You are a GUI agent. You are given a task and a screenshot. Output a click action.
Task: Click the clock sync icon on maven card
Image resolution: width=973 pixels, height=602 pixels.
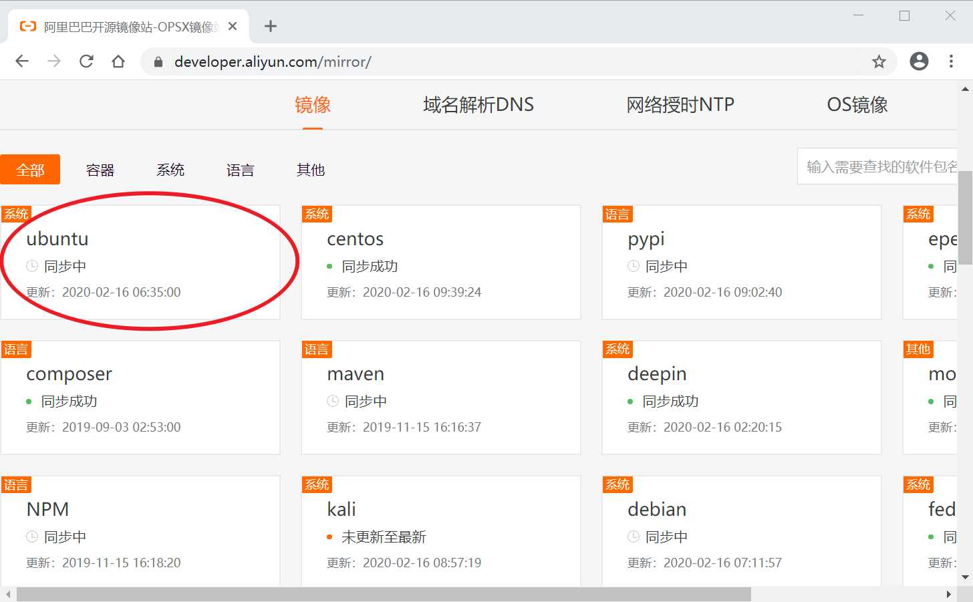click(x=333, y=401)
